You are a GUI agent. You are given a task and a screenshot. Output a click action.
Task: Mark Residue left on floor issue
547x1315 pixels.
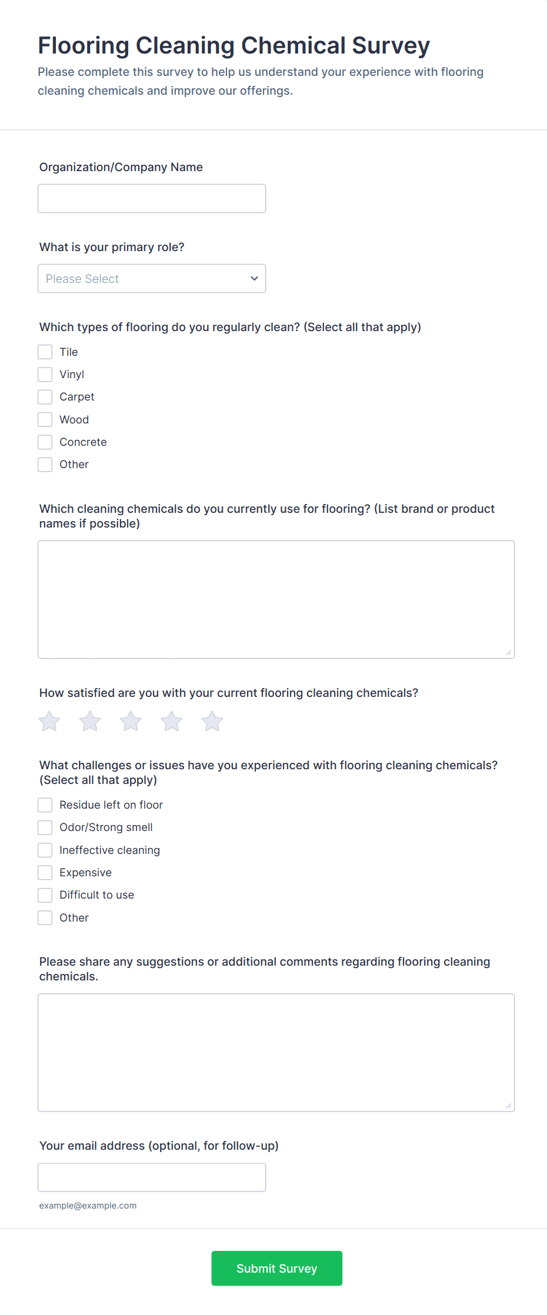[x=45, y=805]
